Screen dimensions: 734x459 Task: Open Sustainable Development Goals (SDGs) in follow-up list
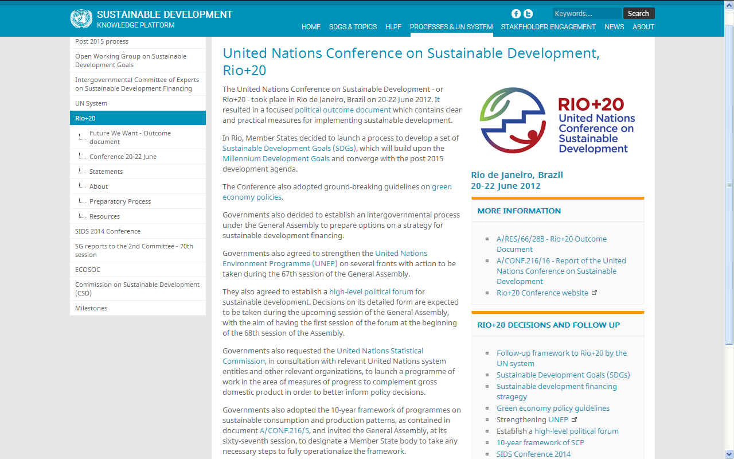click(x=563, y=375)
